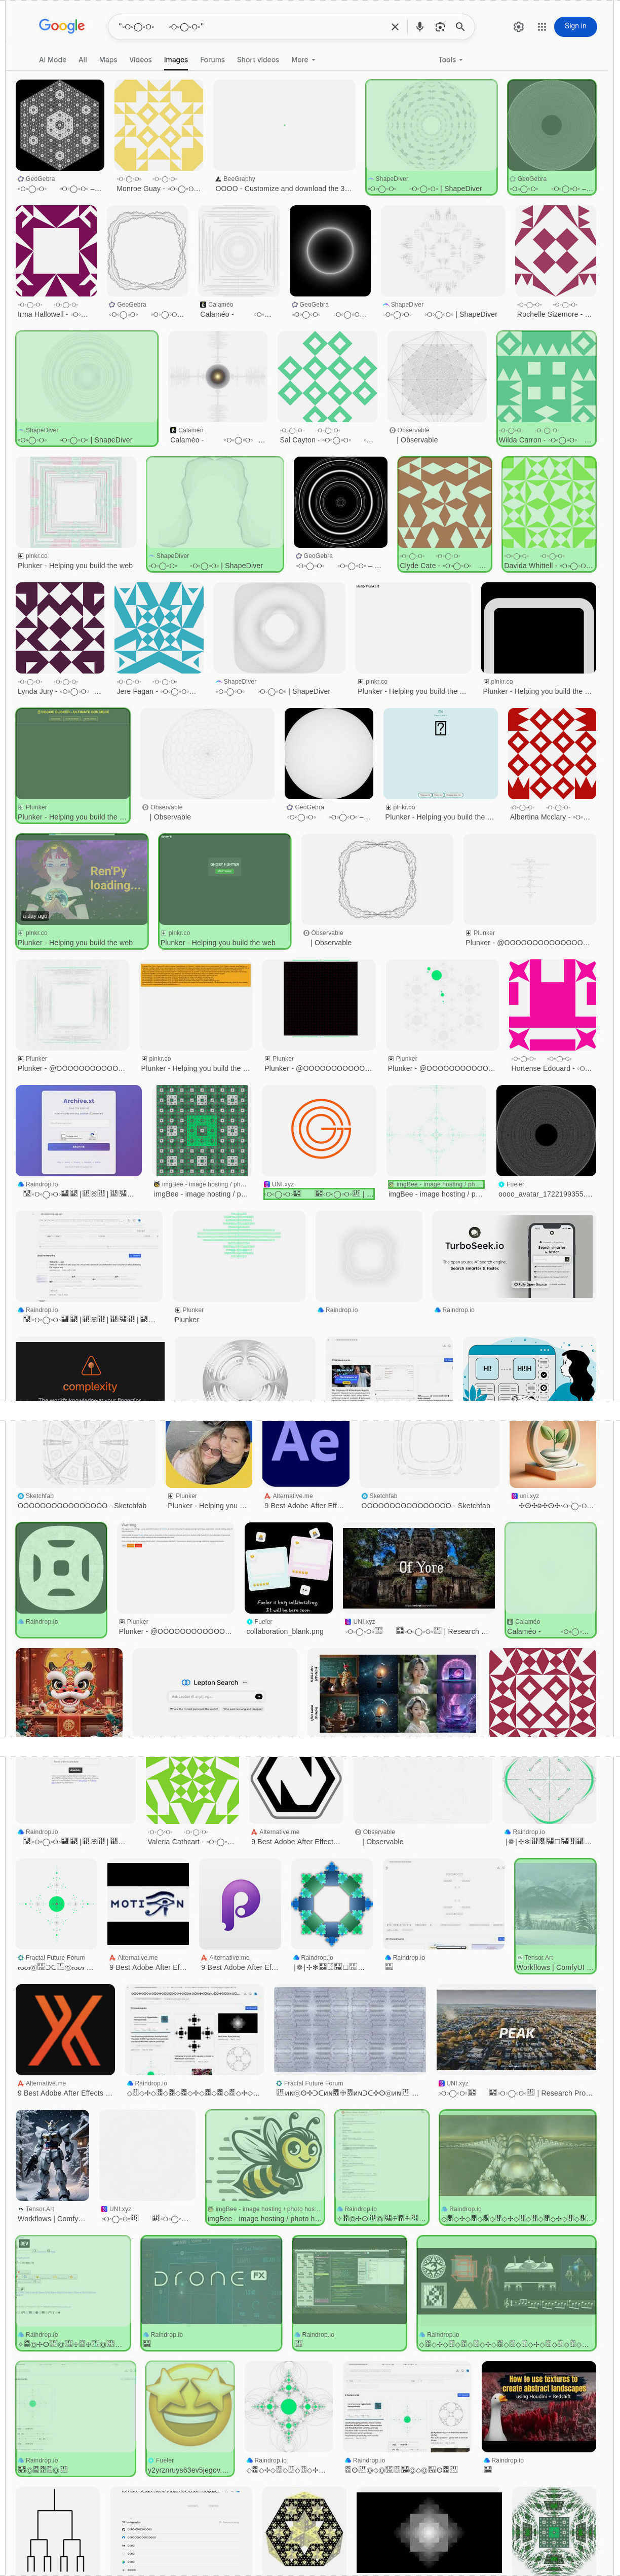Open search by image (Lens)
The height and width of the screenshot is (2576, 620).
(x=440, y=27)
